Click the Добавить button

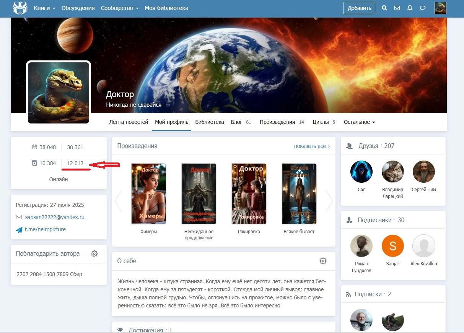coord(359,8)
